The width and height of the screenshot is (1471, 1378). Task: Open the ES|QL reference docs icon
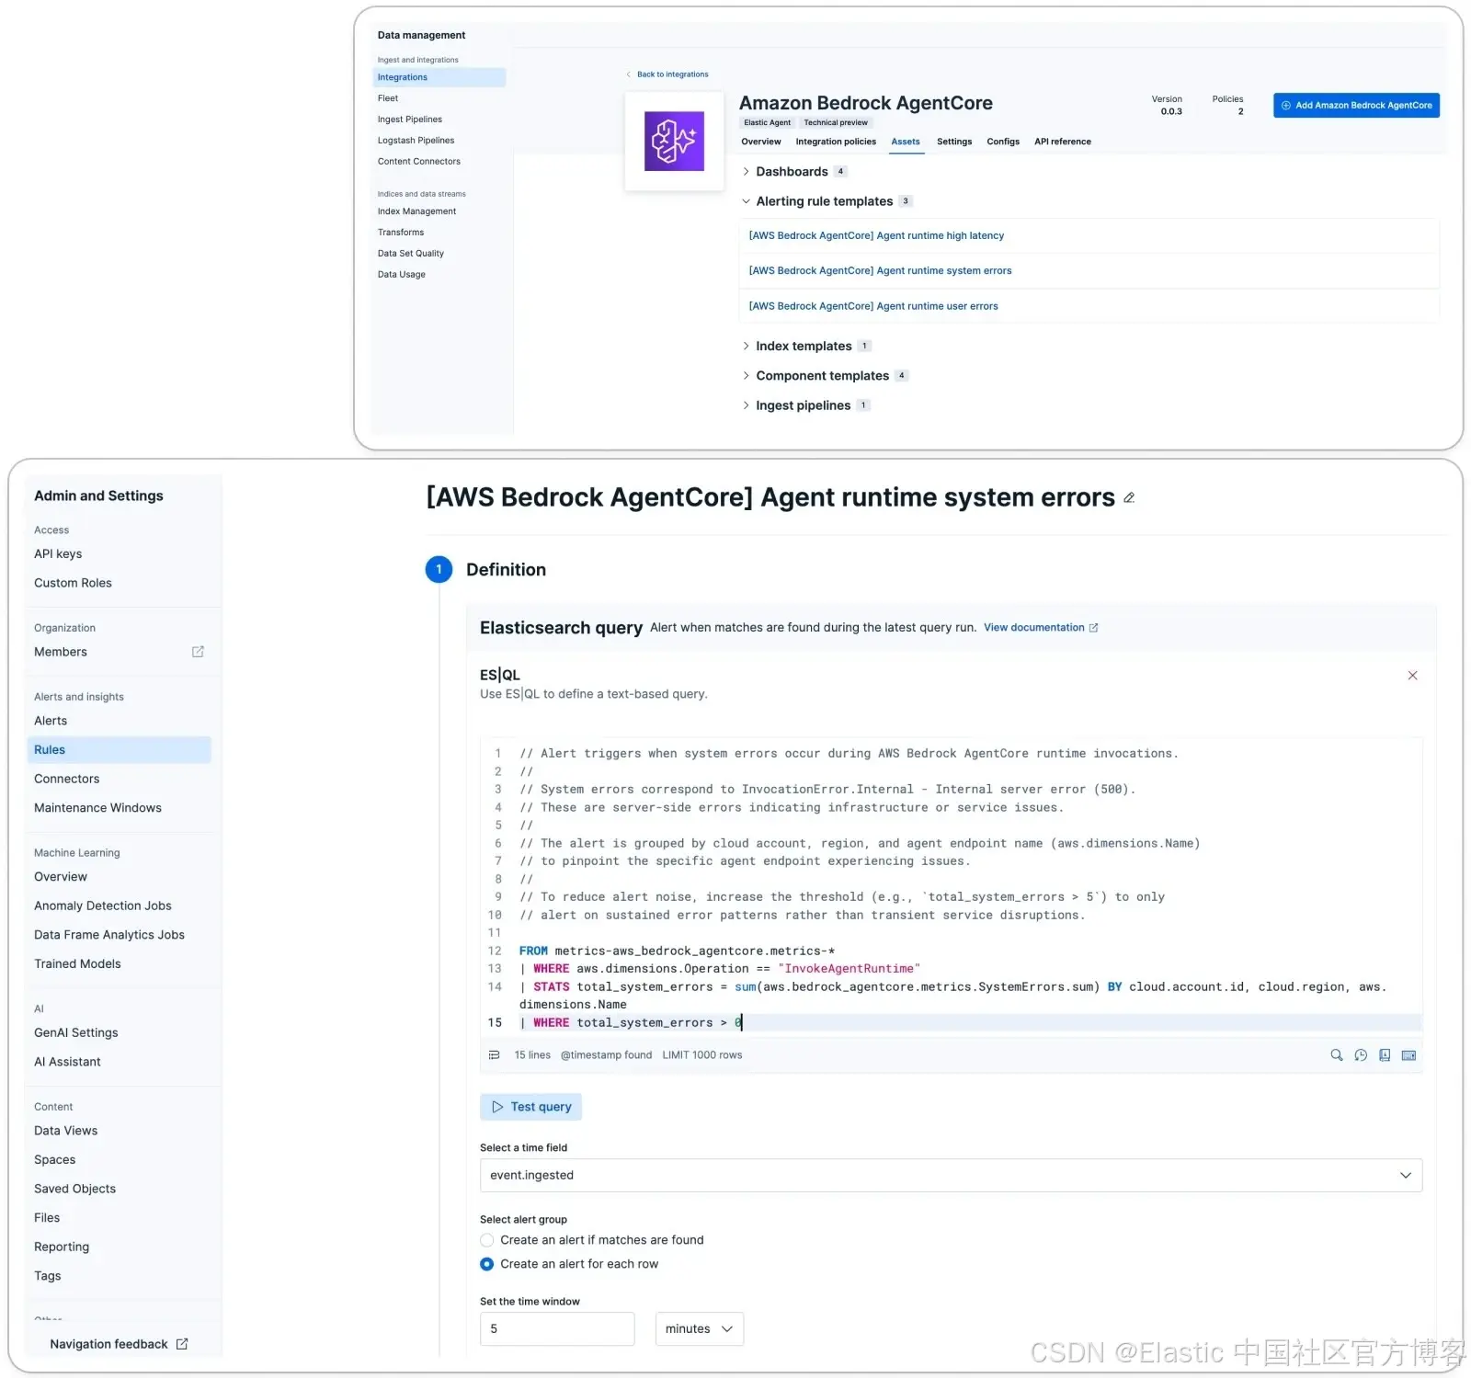1385,1055
